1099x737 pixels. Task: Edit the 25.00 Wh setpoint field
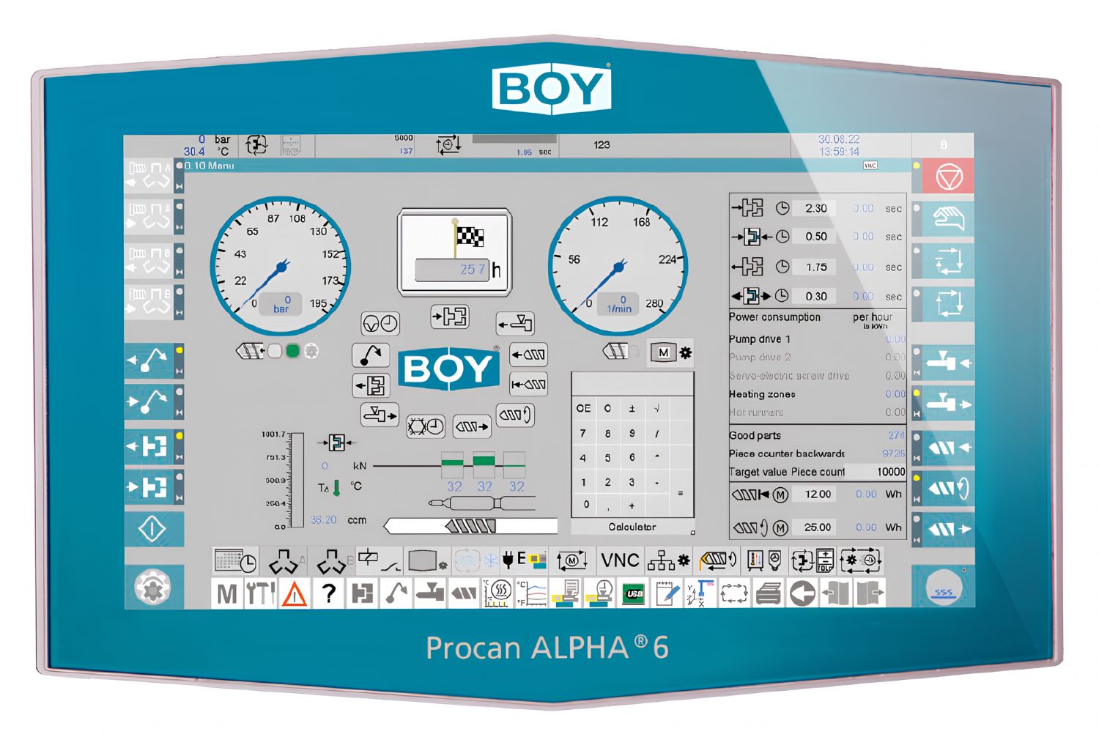[818, 527]
